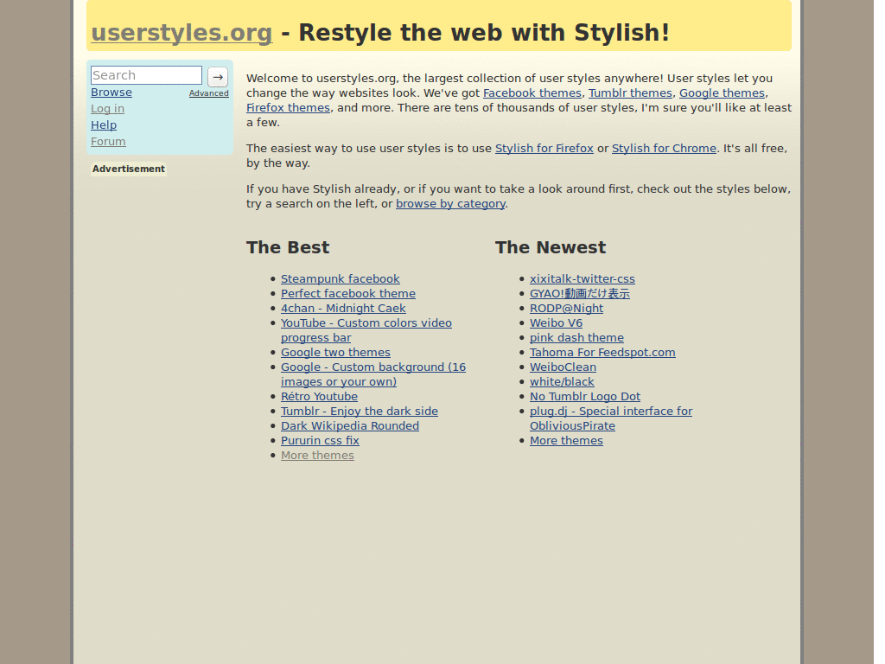Open xixitalk-twitter-css style

(582, 279)
